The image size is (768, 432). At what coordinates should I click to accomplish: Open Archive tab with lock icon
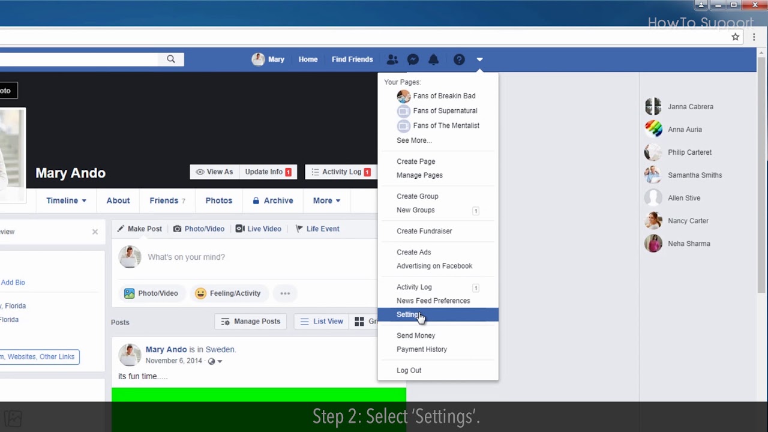point(273,200)
